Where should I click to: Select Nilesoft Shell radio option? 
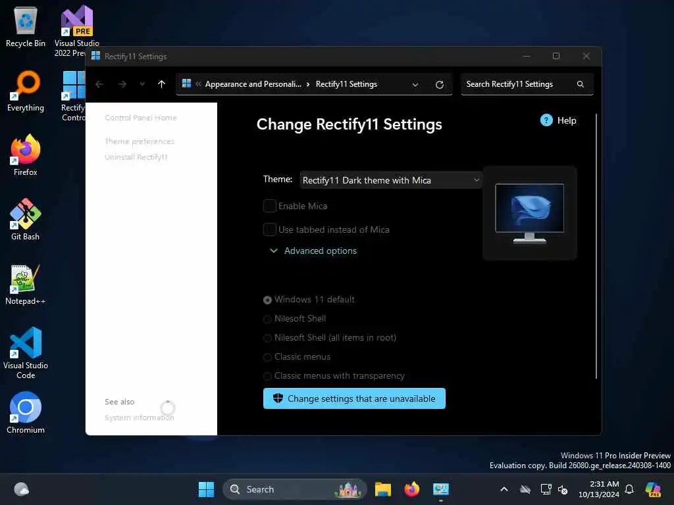point(267,319)
